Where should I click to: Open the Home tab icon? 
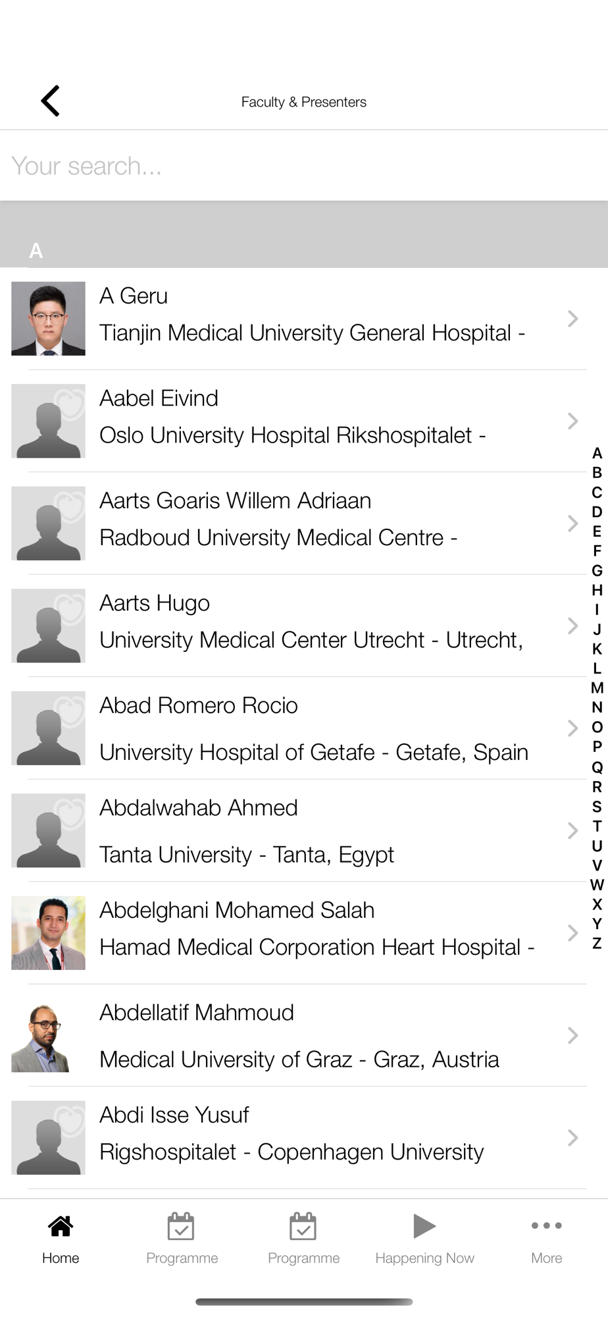[61, 1226]
